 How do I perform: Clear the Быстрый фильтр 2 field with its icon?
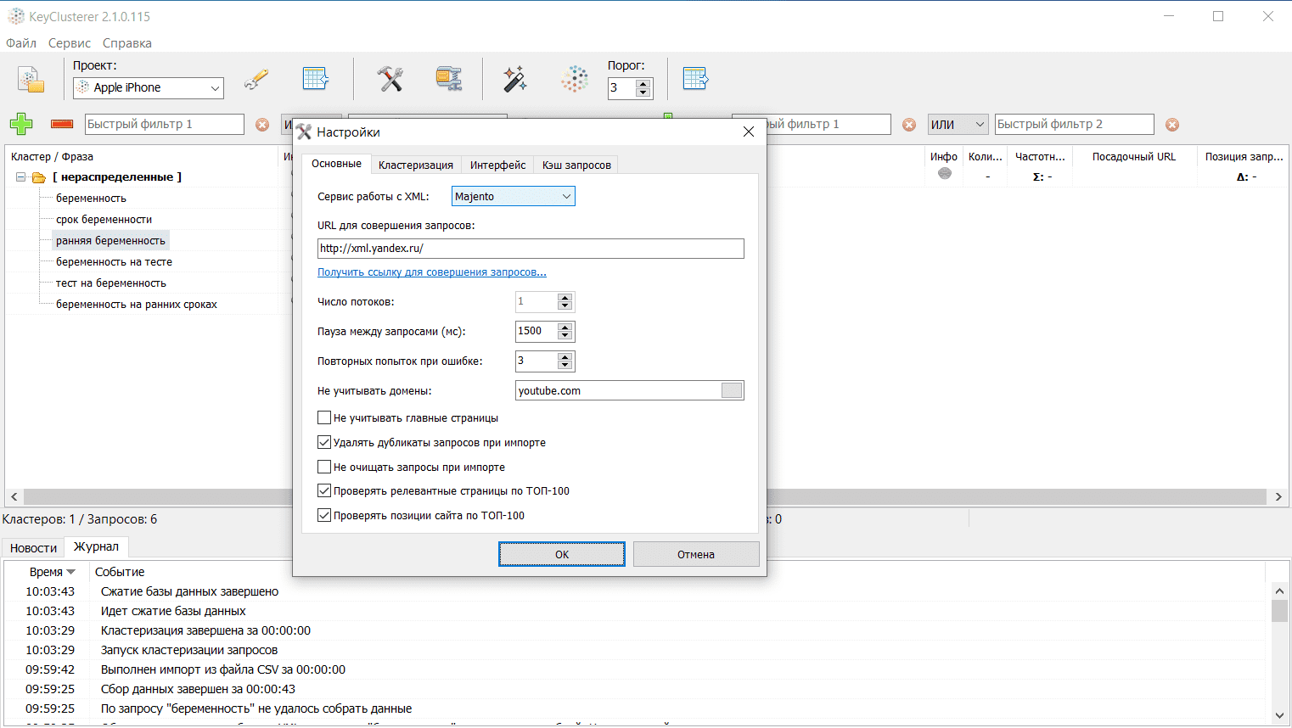pos(1172,125)
